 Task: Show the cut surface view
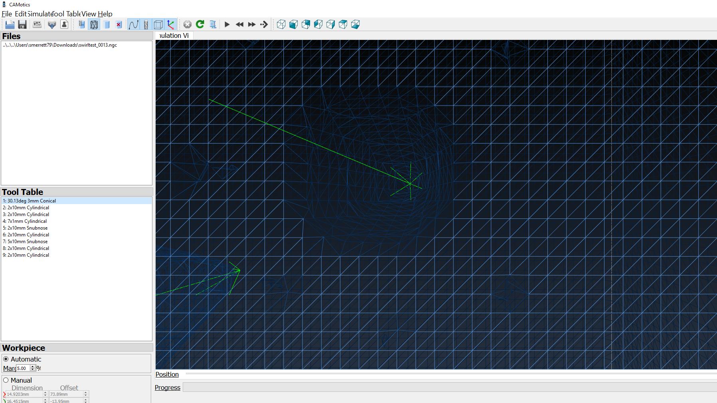coord(82,25)
